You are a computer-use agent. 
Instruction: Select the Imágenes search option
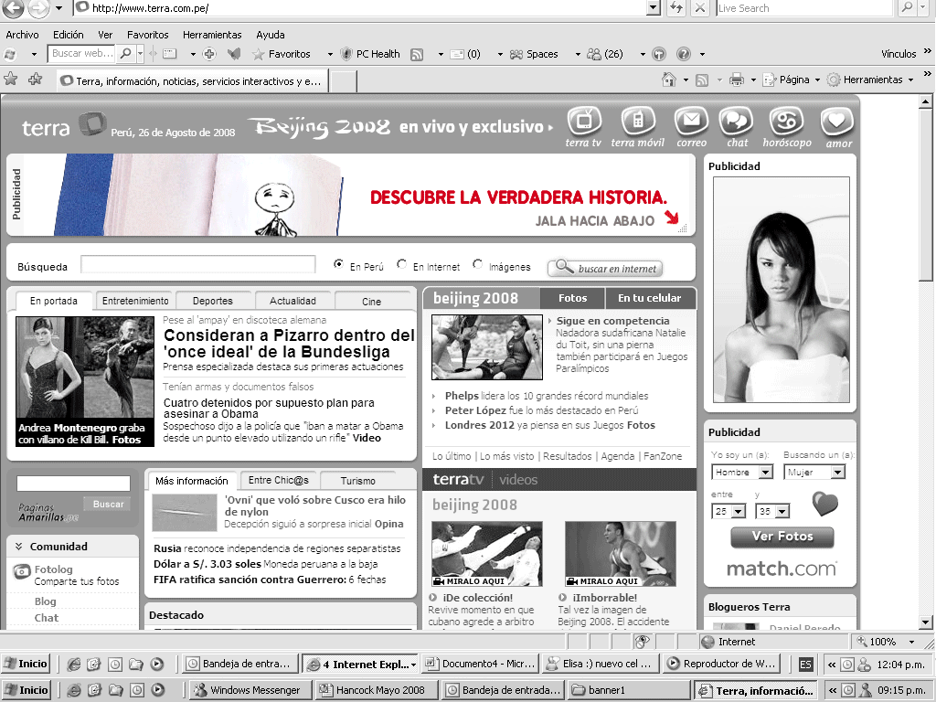pos(477,264)
